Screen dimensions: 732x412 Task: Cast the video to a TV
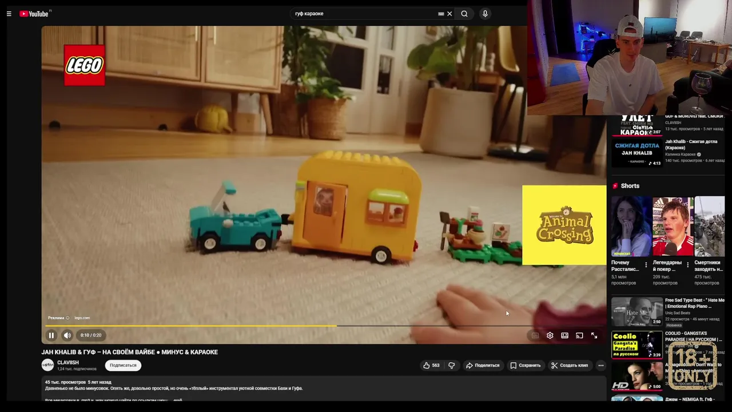(x=579, y=335)
